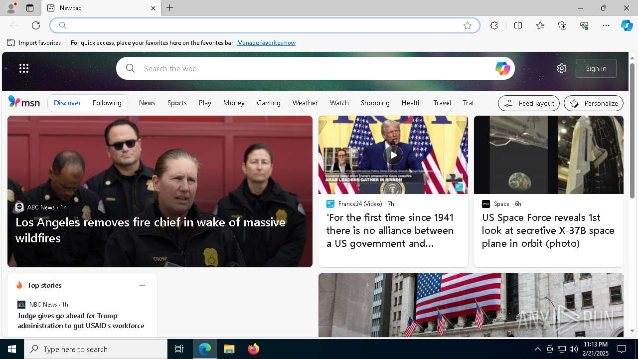Open Judge USAID workforce story
The width and height of the screenshot is (638, 359).
click(x=81, y=321)
